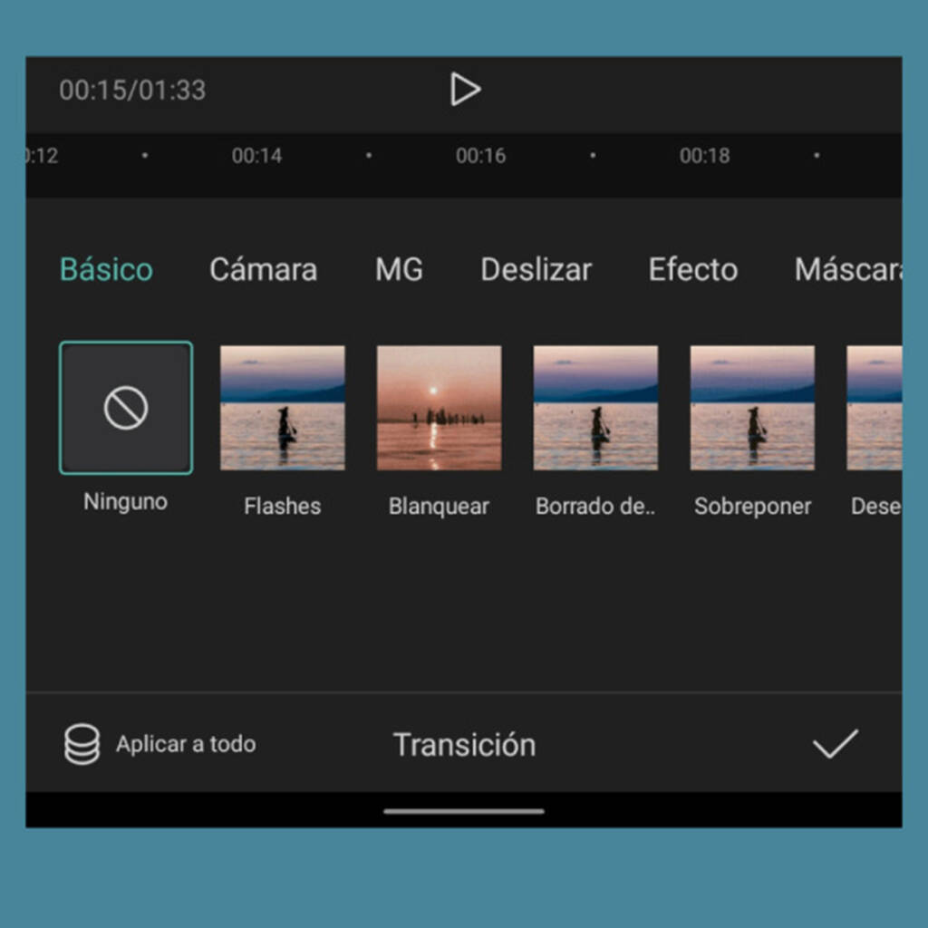Confirm the transition with the checkmark icon
The height and width of the screenshot is (928, 928).
[x=835, y=744]
